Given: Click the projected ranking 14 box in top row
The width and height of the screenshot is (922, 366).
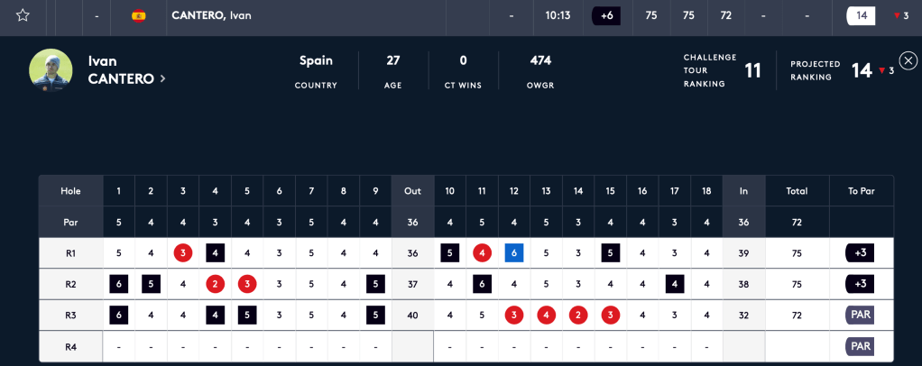Looking at the screenshot, I should point(862,15).
